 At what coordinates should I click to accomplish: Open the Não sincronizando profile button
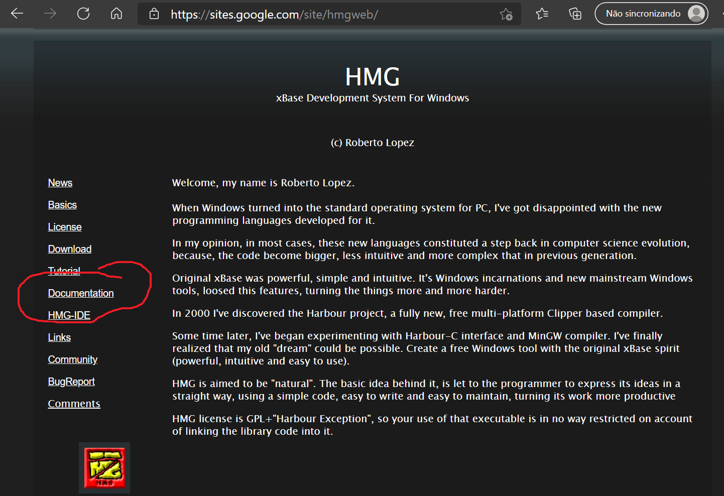pyautogui.click(x=651, y=14)
